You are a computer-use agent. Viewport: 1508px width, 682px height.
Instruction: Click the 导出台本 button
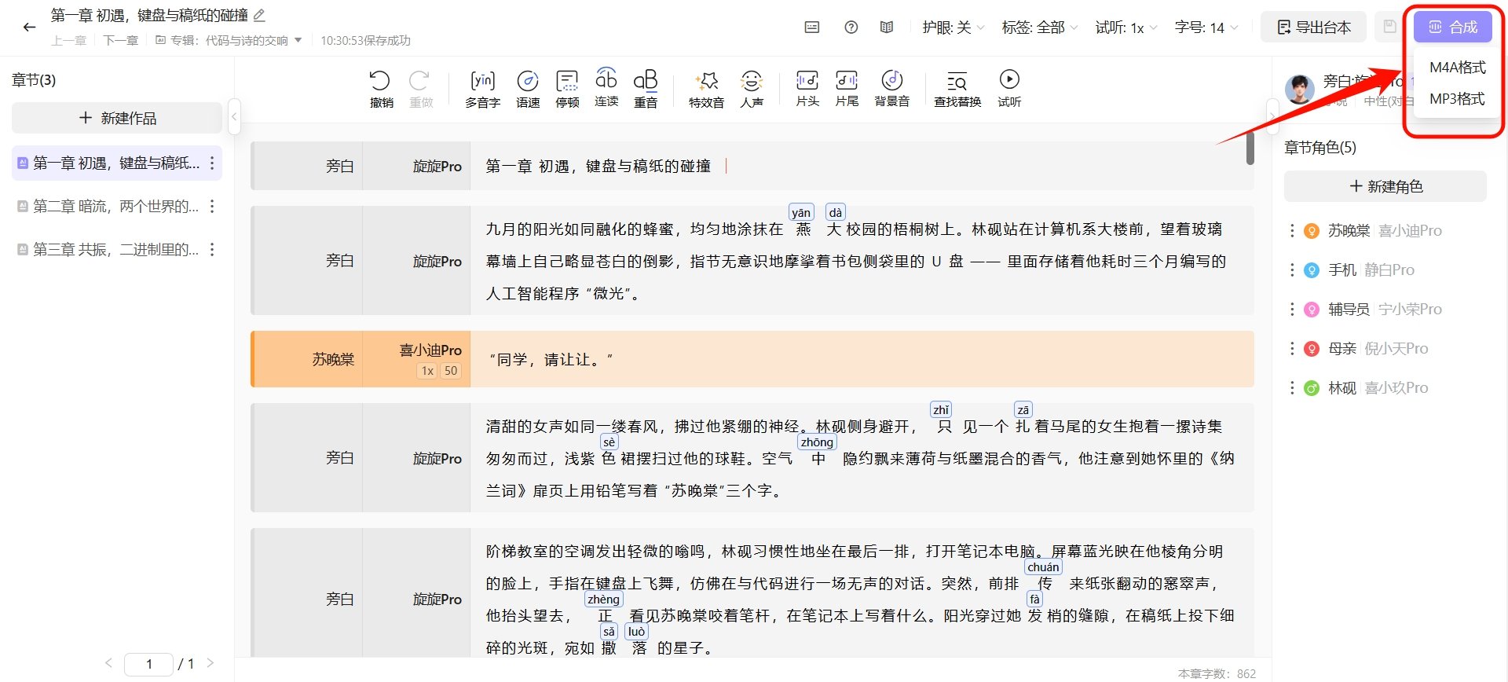(x=1314, y=27)
